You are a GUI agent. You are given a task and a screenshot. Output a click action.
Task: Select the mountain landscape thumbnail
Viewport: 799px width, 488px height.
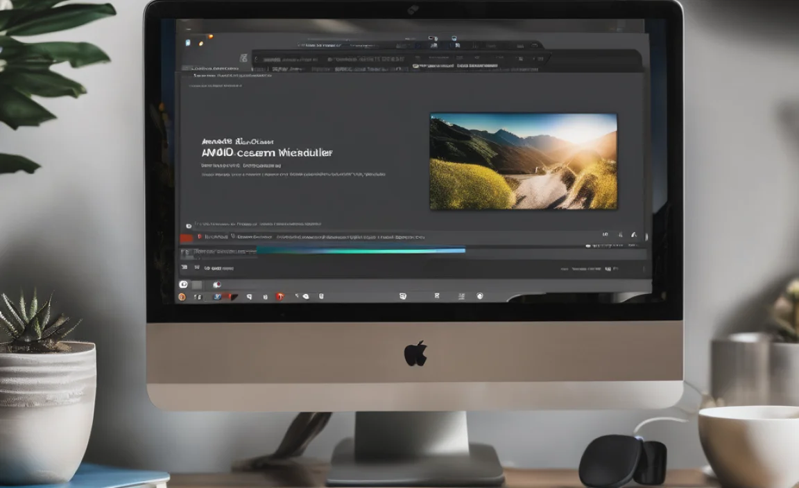(522, 159)
